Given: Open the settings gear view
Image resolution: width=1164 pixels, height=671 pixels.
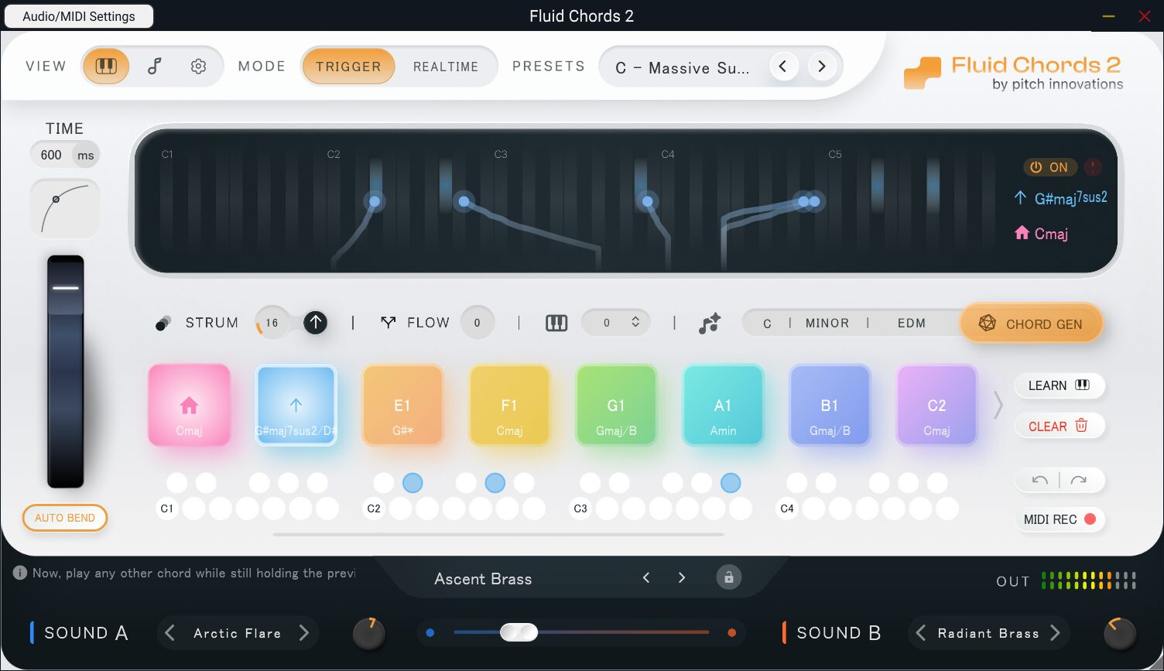Looking at the screenshot, I should 199,67.
